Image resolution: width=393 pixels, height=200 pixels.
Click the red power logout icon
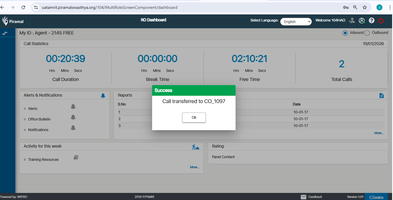click(381, 21)
